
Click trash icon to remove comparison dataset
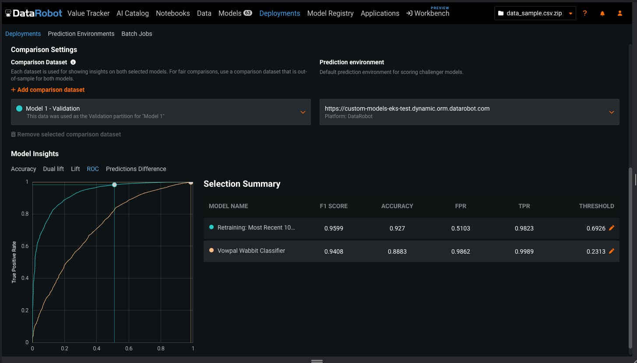(13, 134)
